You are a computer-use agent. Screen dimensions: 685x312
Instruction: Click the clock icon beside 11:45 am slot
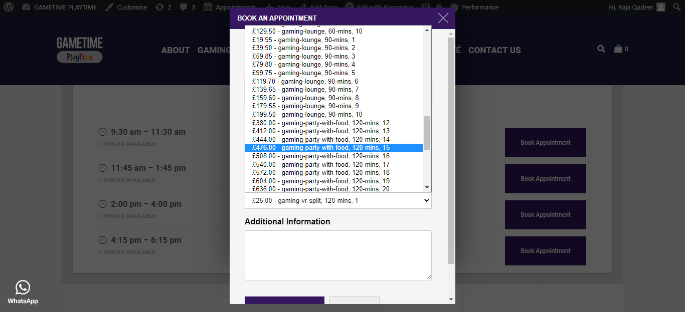102,168
